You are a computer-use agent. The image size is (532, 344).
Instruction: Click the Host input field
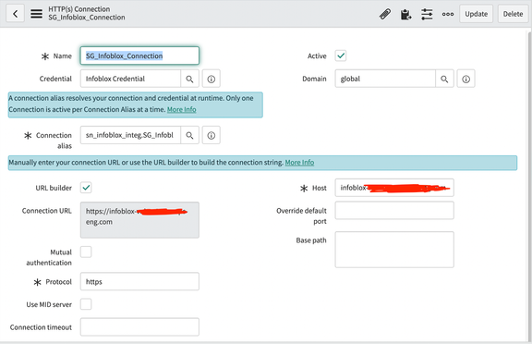click(394, 188)
